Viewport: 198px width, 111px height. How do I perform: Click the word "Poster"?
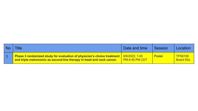[x=159, y=56]
